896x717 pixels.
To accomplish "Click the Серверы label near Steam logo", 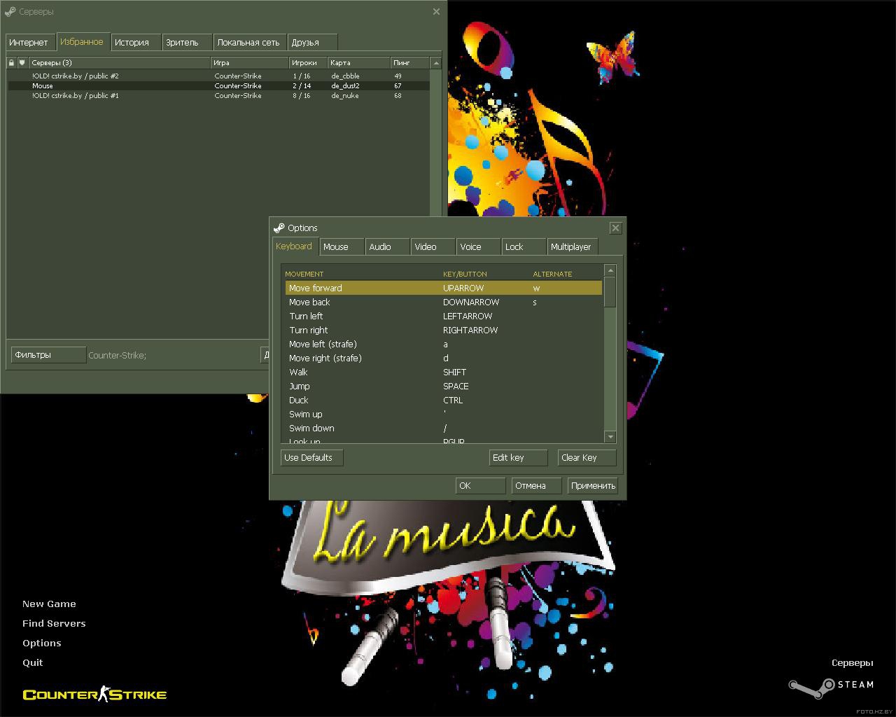I will click(x=852, y=662).
